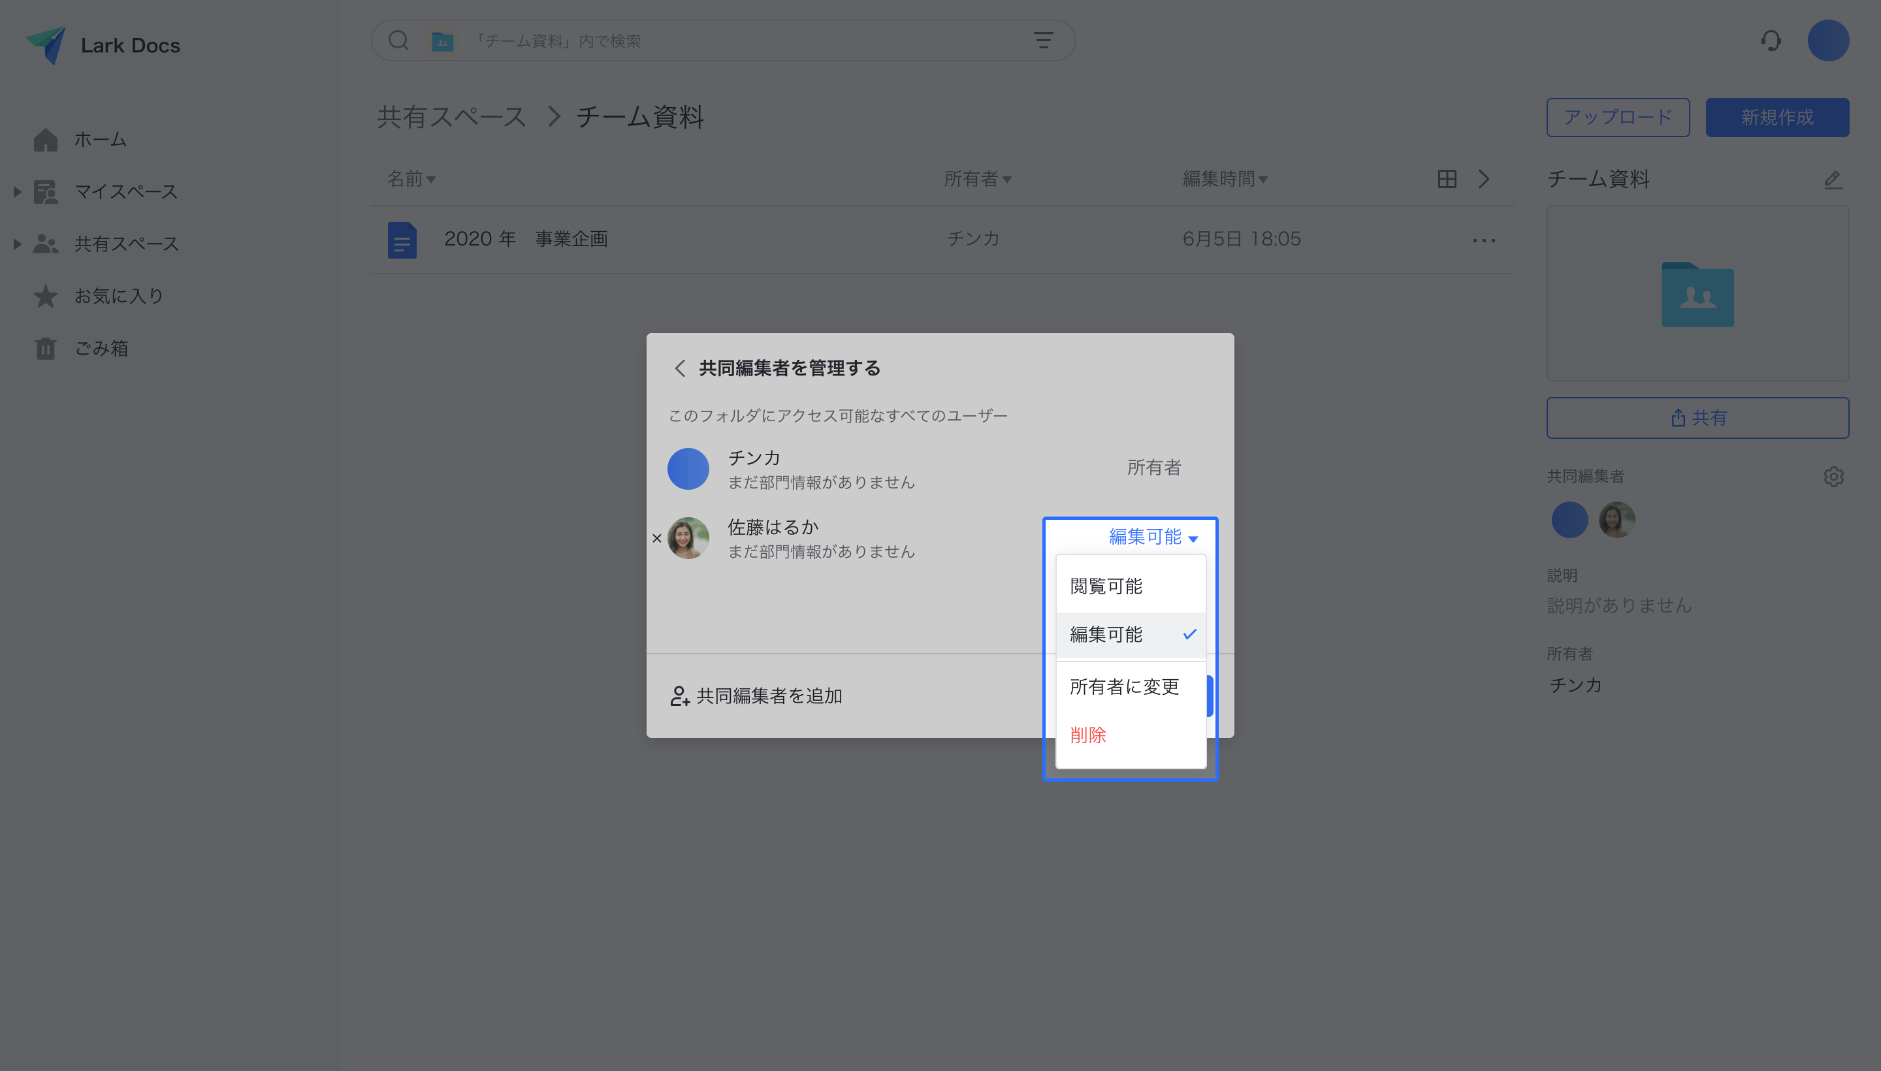1881x1071 pixels.
Task: Sort the list by 名前 column
Action: pyautogui.click(x=411, y=179)
